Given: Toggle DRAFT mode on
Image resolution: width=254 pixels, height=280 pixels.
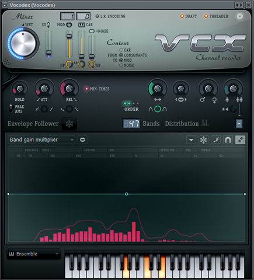Looking at the screenshot, I should pos(182,16).
